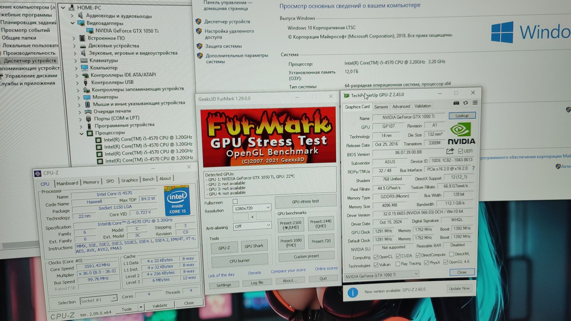
Task: Click the HOME-PC computer icon
Action: (x=71, y=8)
